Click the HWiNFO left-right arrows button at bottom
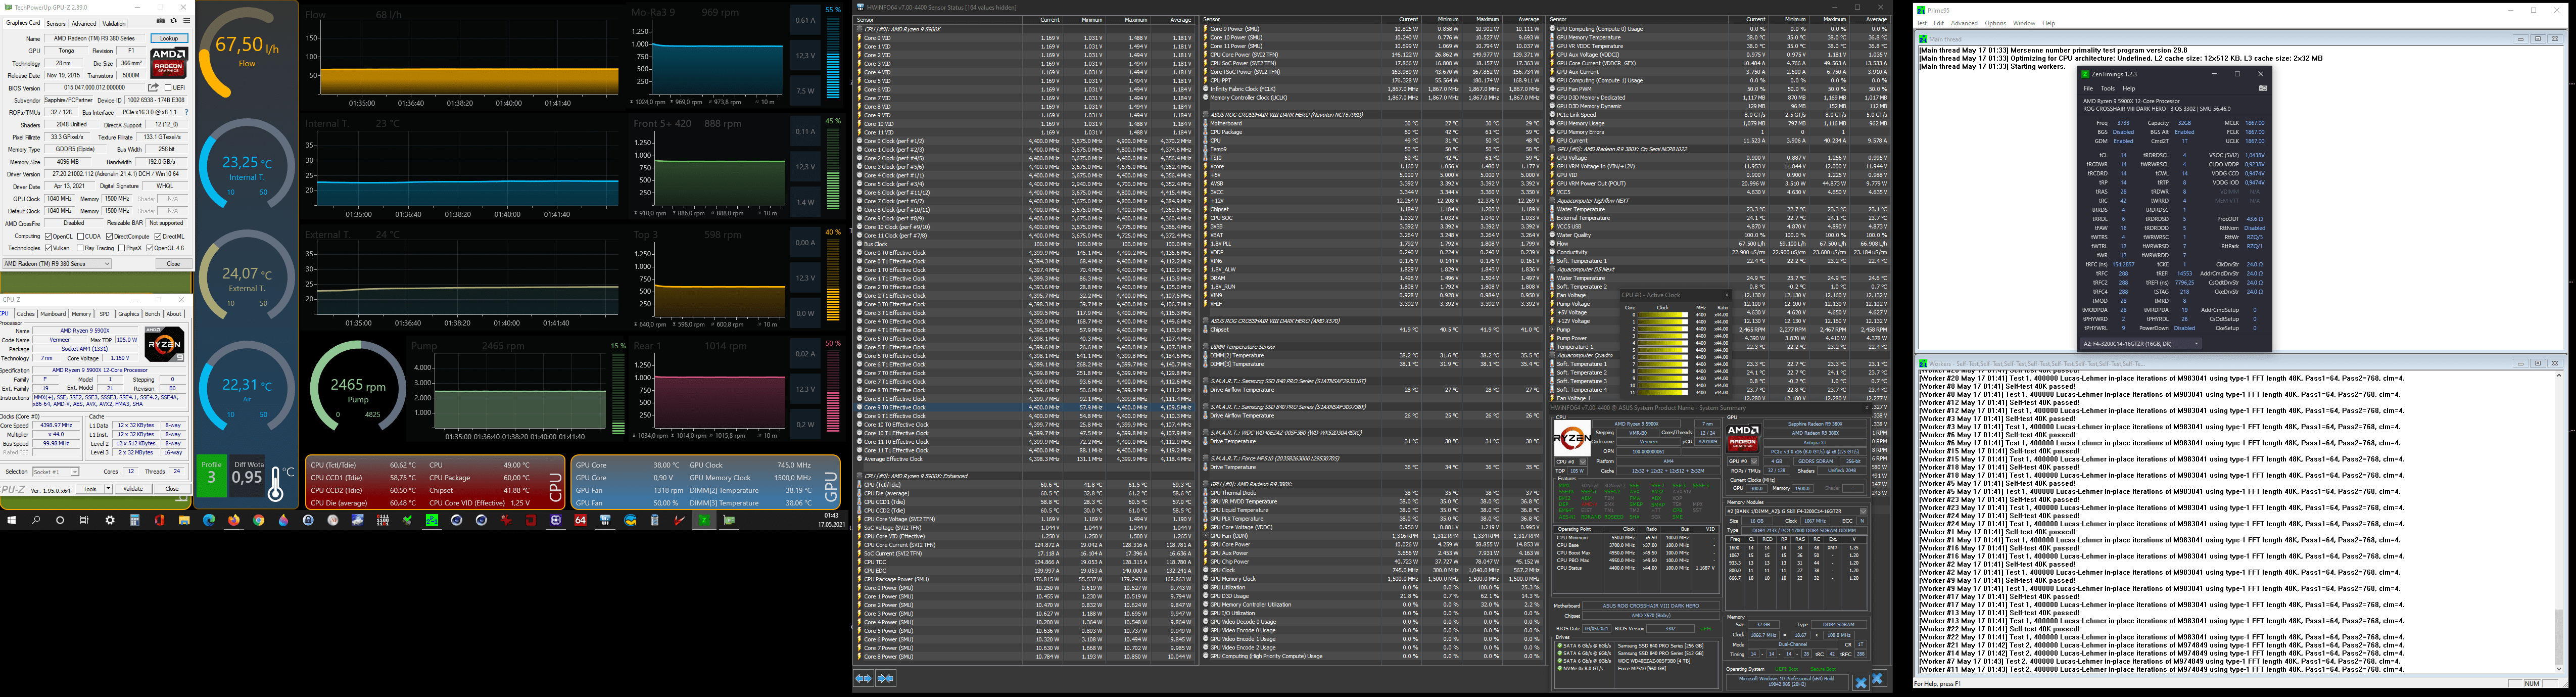The width and height of the screenshot is (2576, 697). [864, 678]
